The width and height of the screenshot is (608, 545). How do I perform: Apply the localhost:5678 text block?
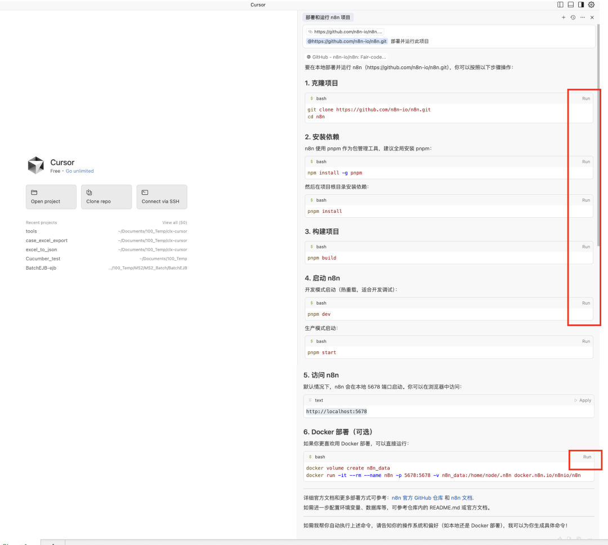coord(583,400)
